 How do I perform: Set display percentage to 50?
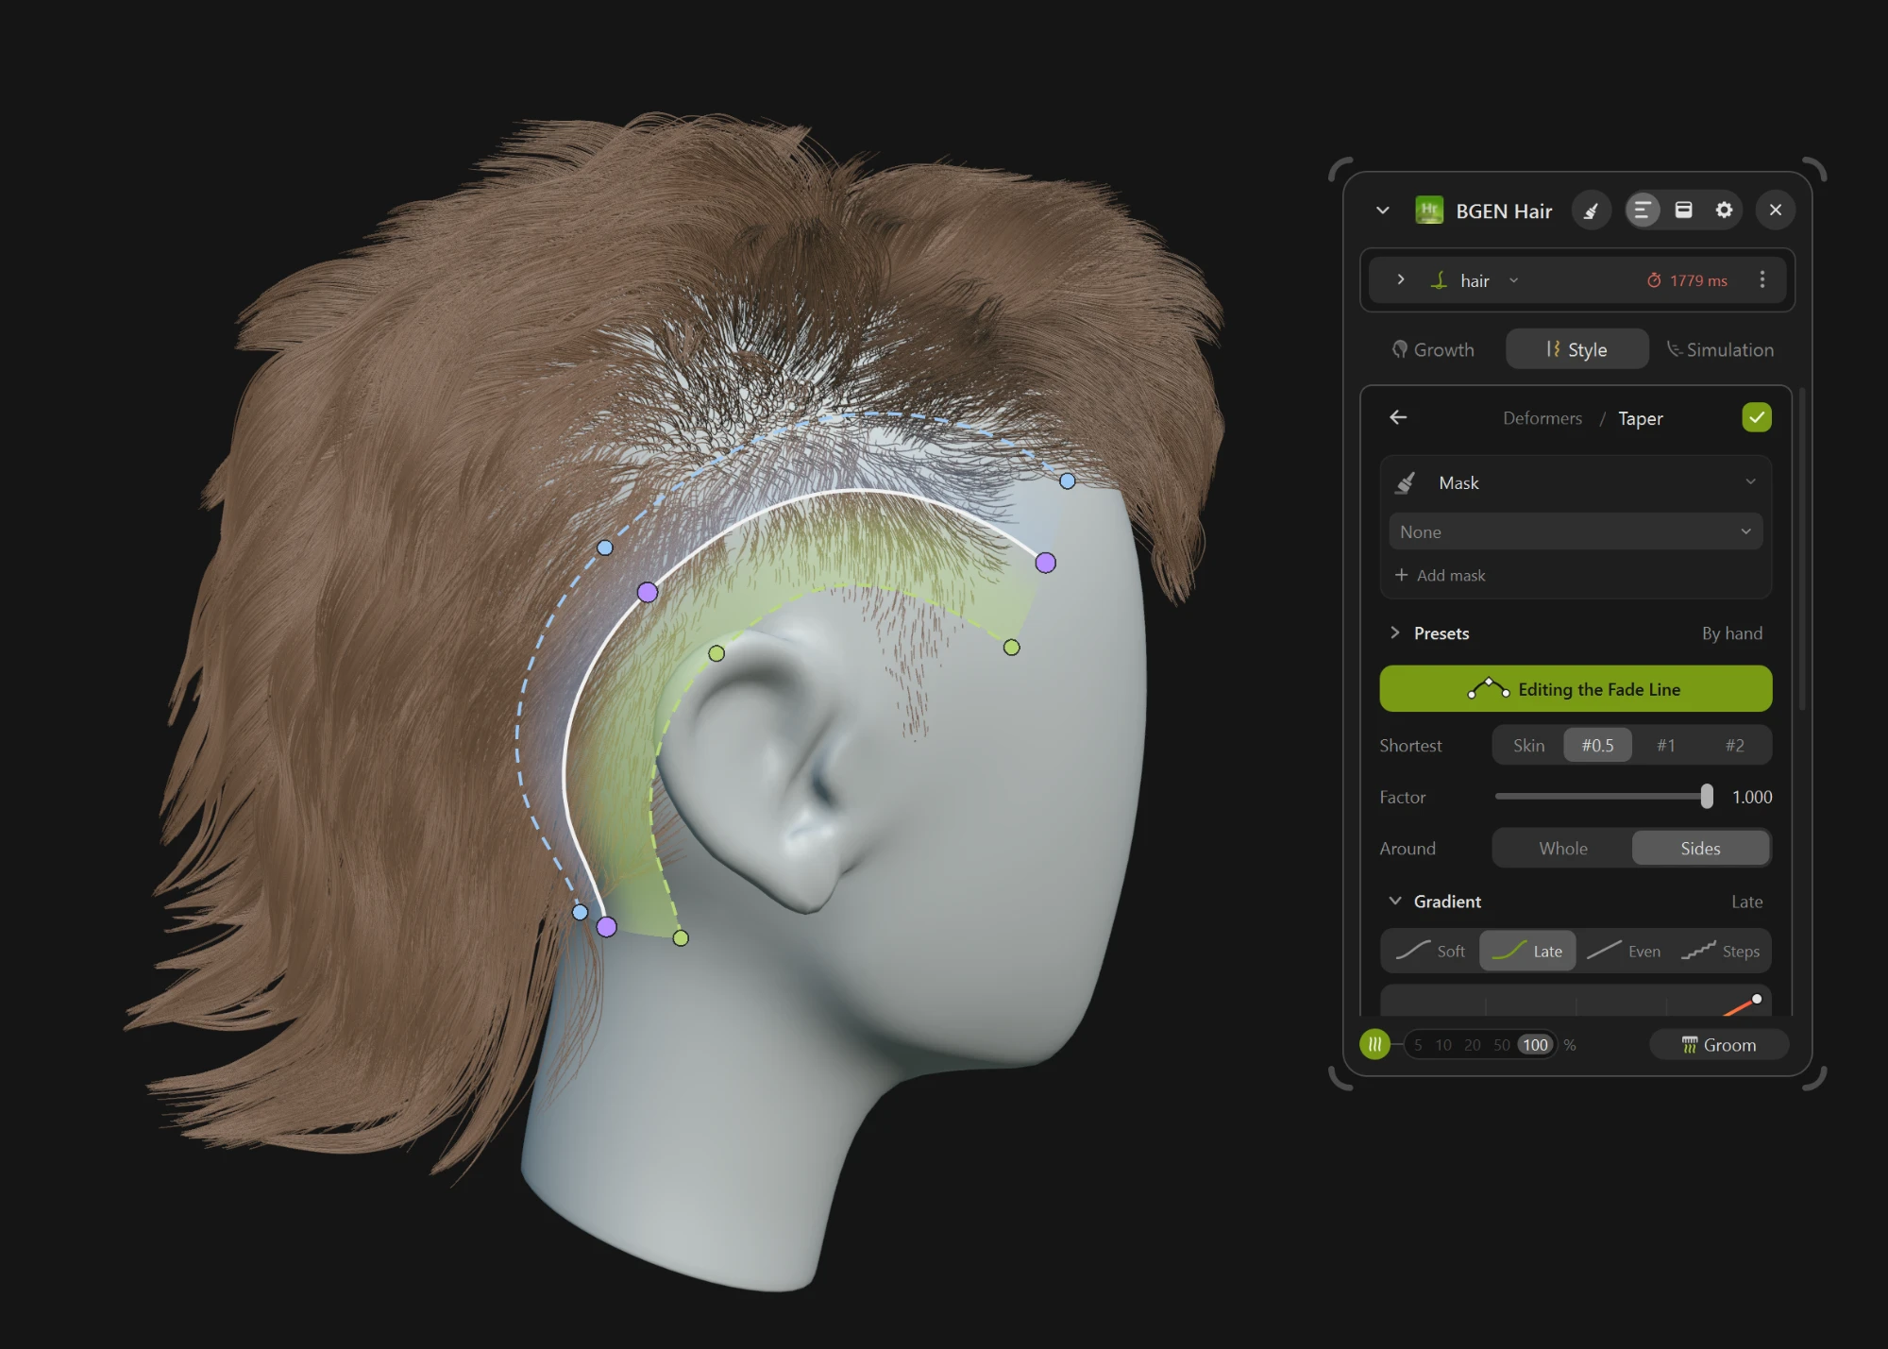[1501, 1045]
